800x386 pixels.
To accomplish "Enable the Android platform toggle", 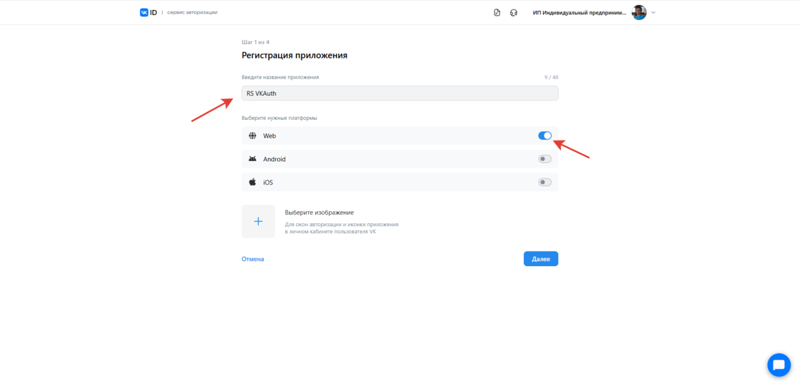I will 544,159.
